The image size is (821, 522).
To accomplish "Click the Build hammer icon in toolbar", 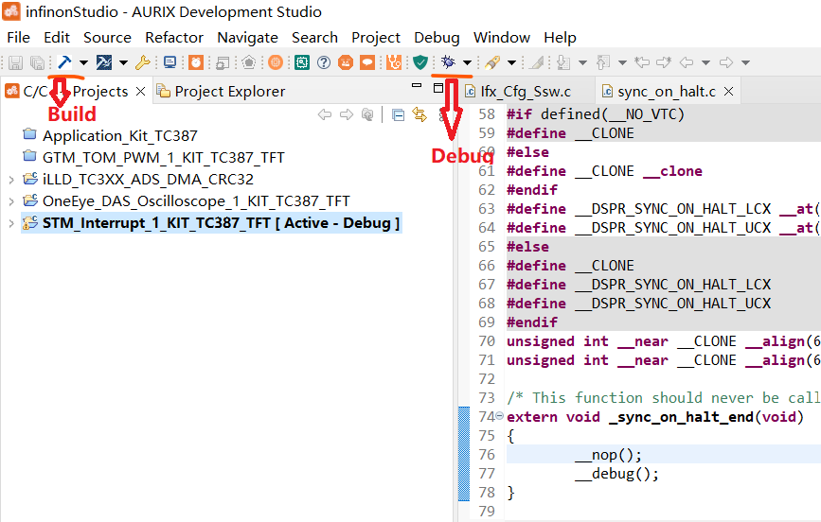I will pyautogui.click(x=64, y=62).
